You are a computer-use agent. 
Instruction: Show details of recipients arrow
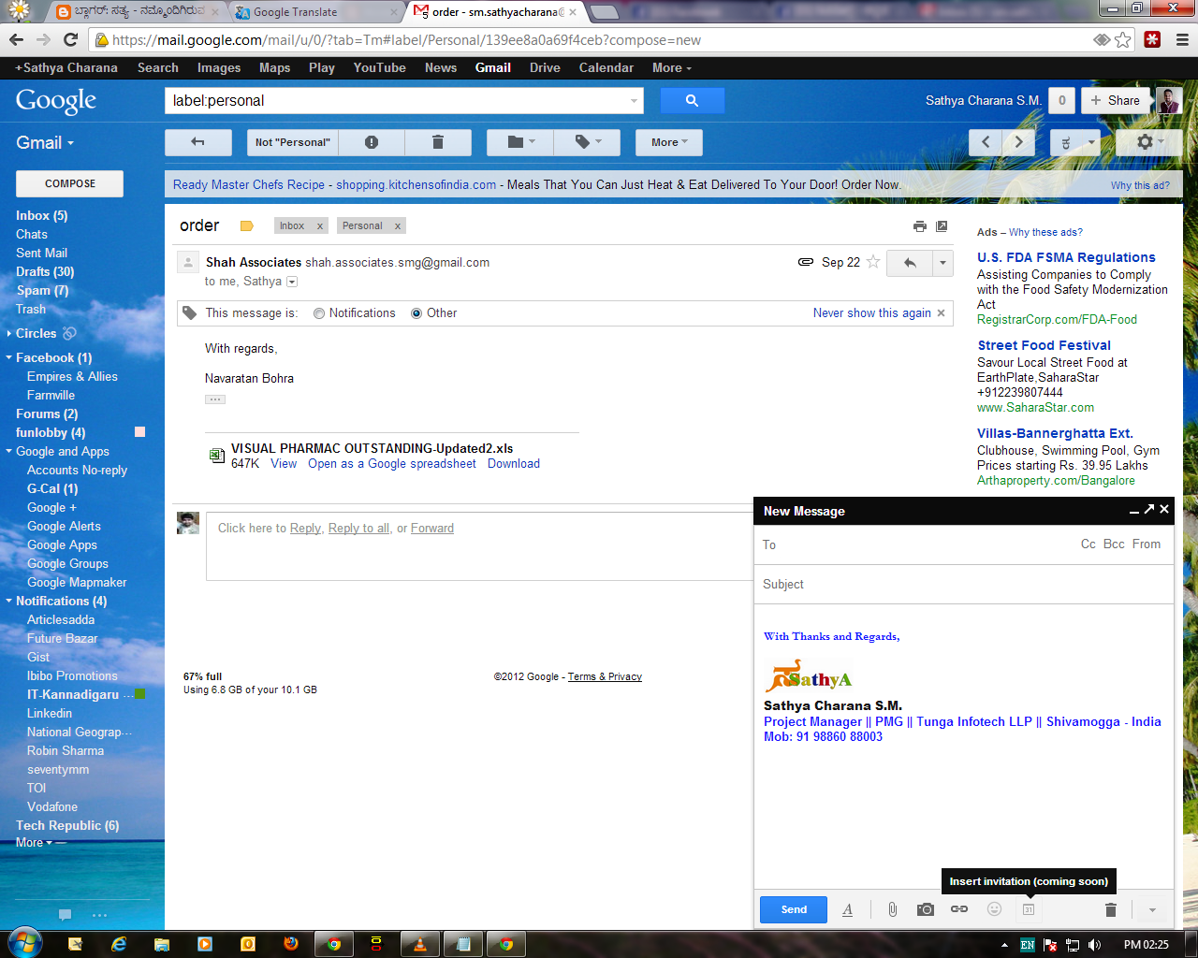point(292,282)
